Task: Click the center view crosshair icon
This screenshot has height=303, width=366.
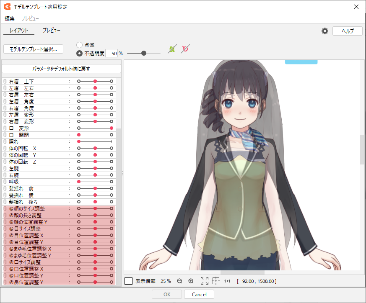Action: (216, 281)
